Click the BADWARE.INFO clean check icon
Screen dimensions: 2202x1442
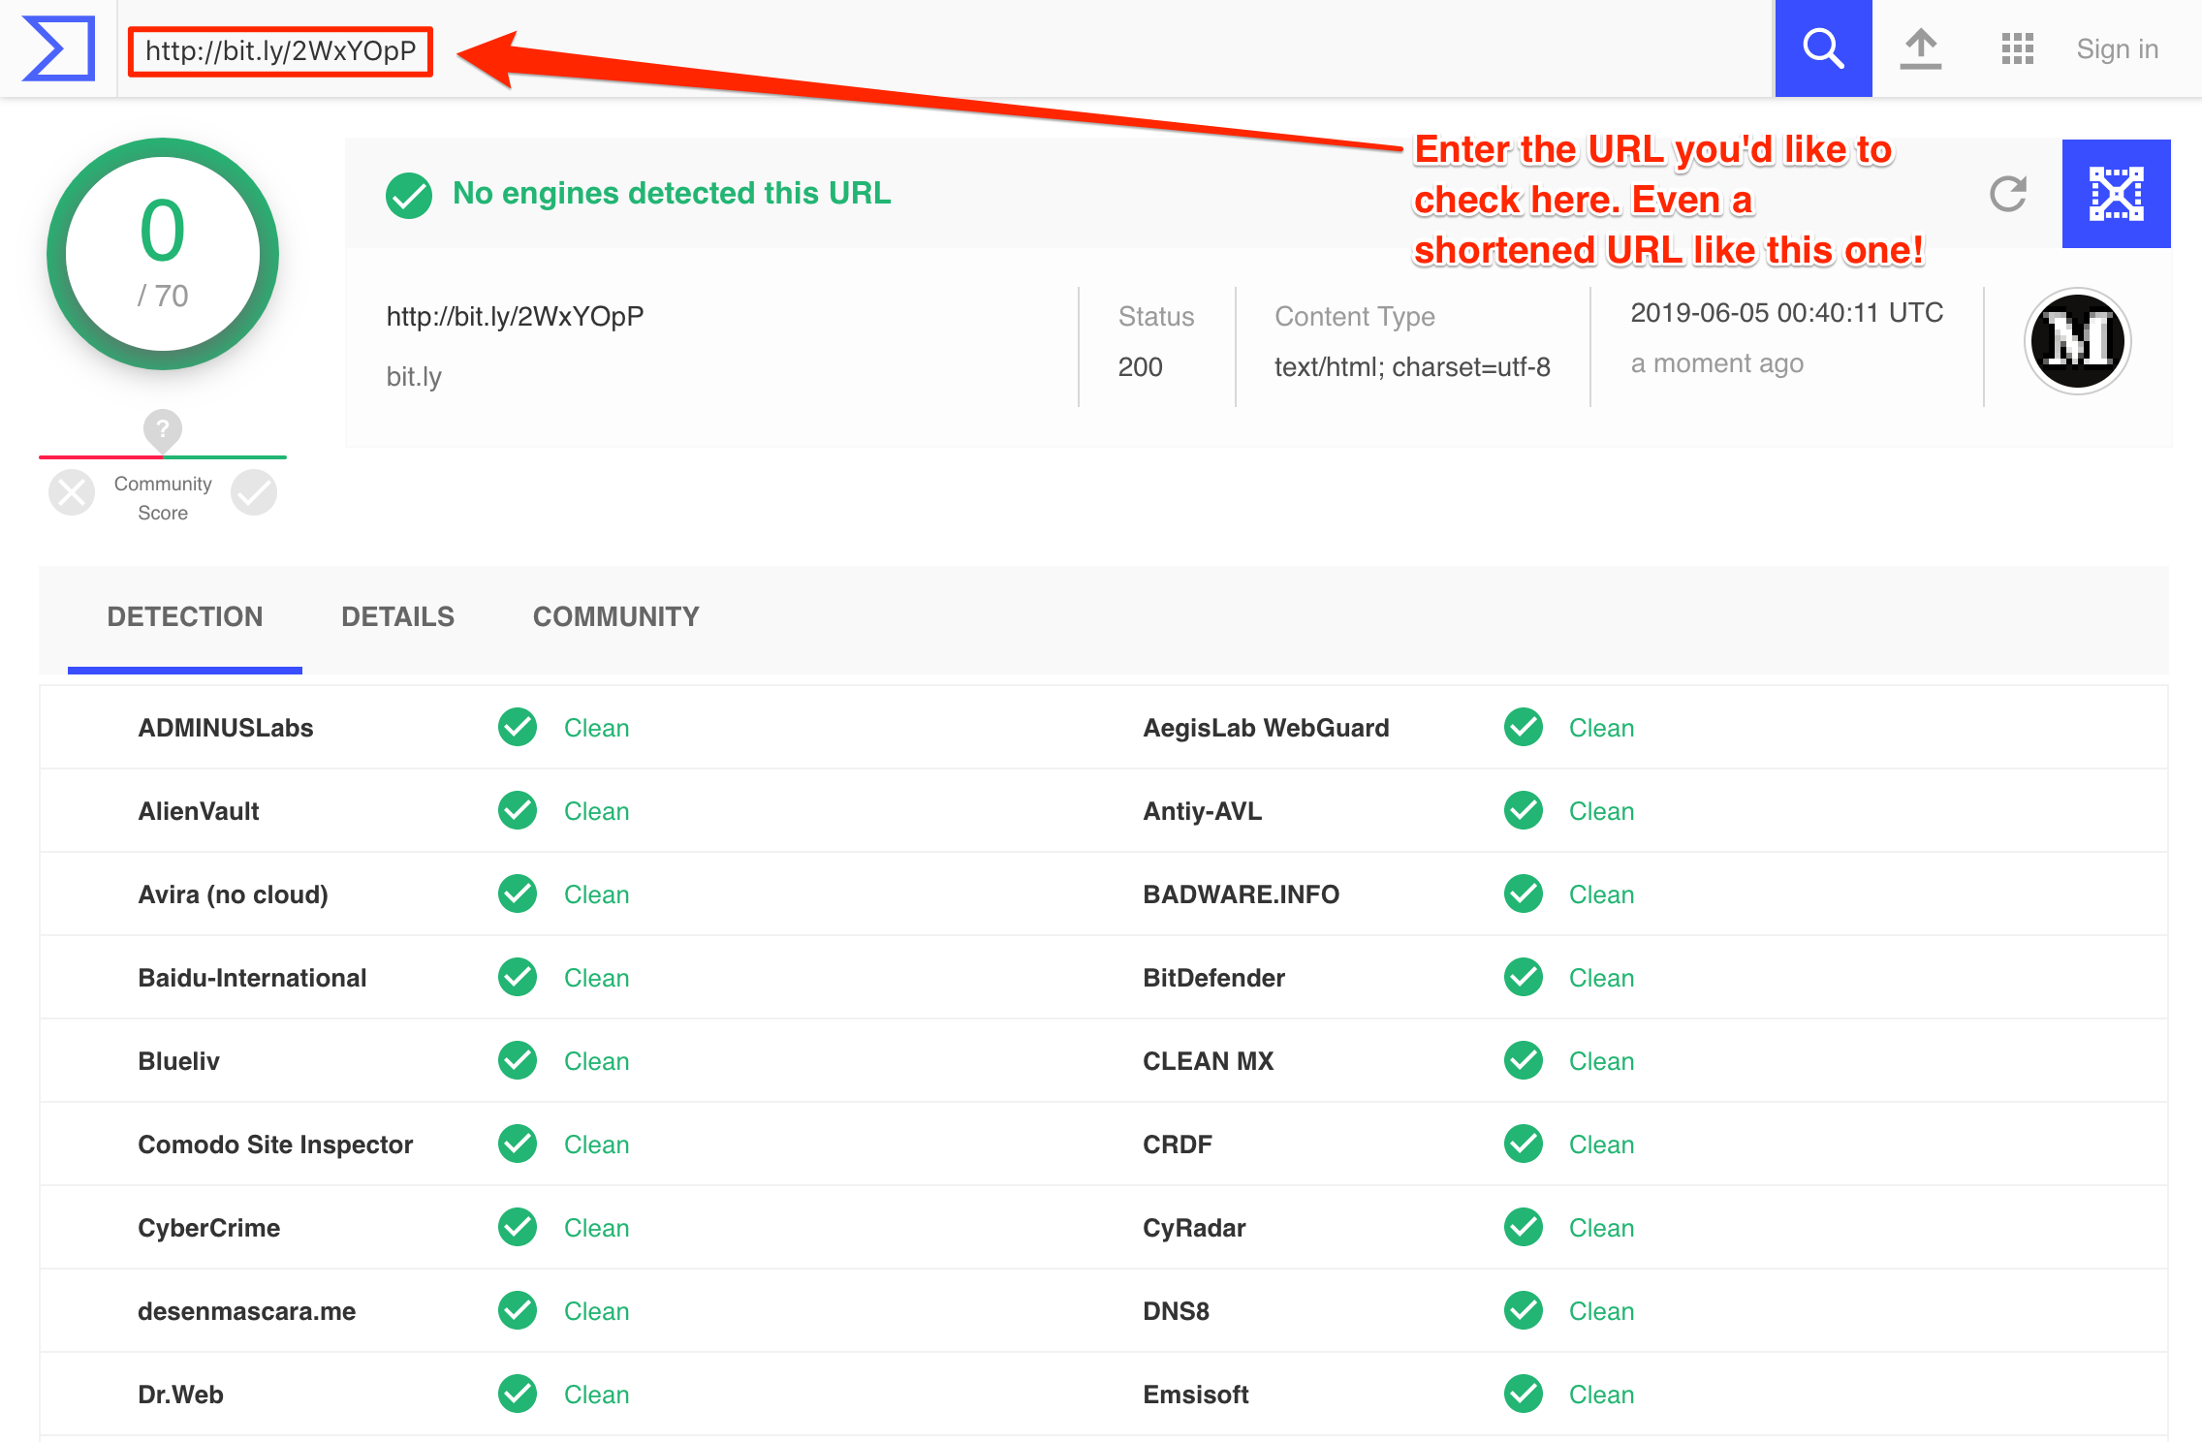(1524, 893)
